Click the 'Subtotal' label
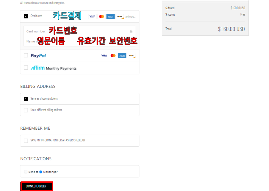The height and width of the screenshot is (191, 269). (170, 8)
